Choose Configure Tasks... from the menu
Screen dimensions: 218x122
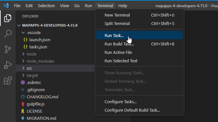pyautogui.click(x=139, y=102)
